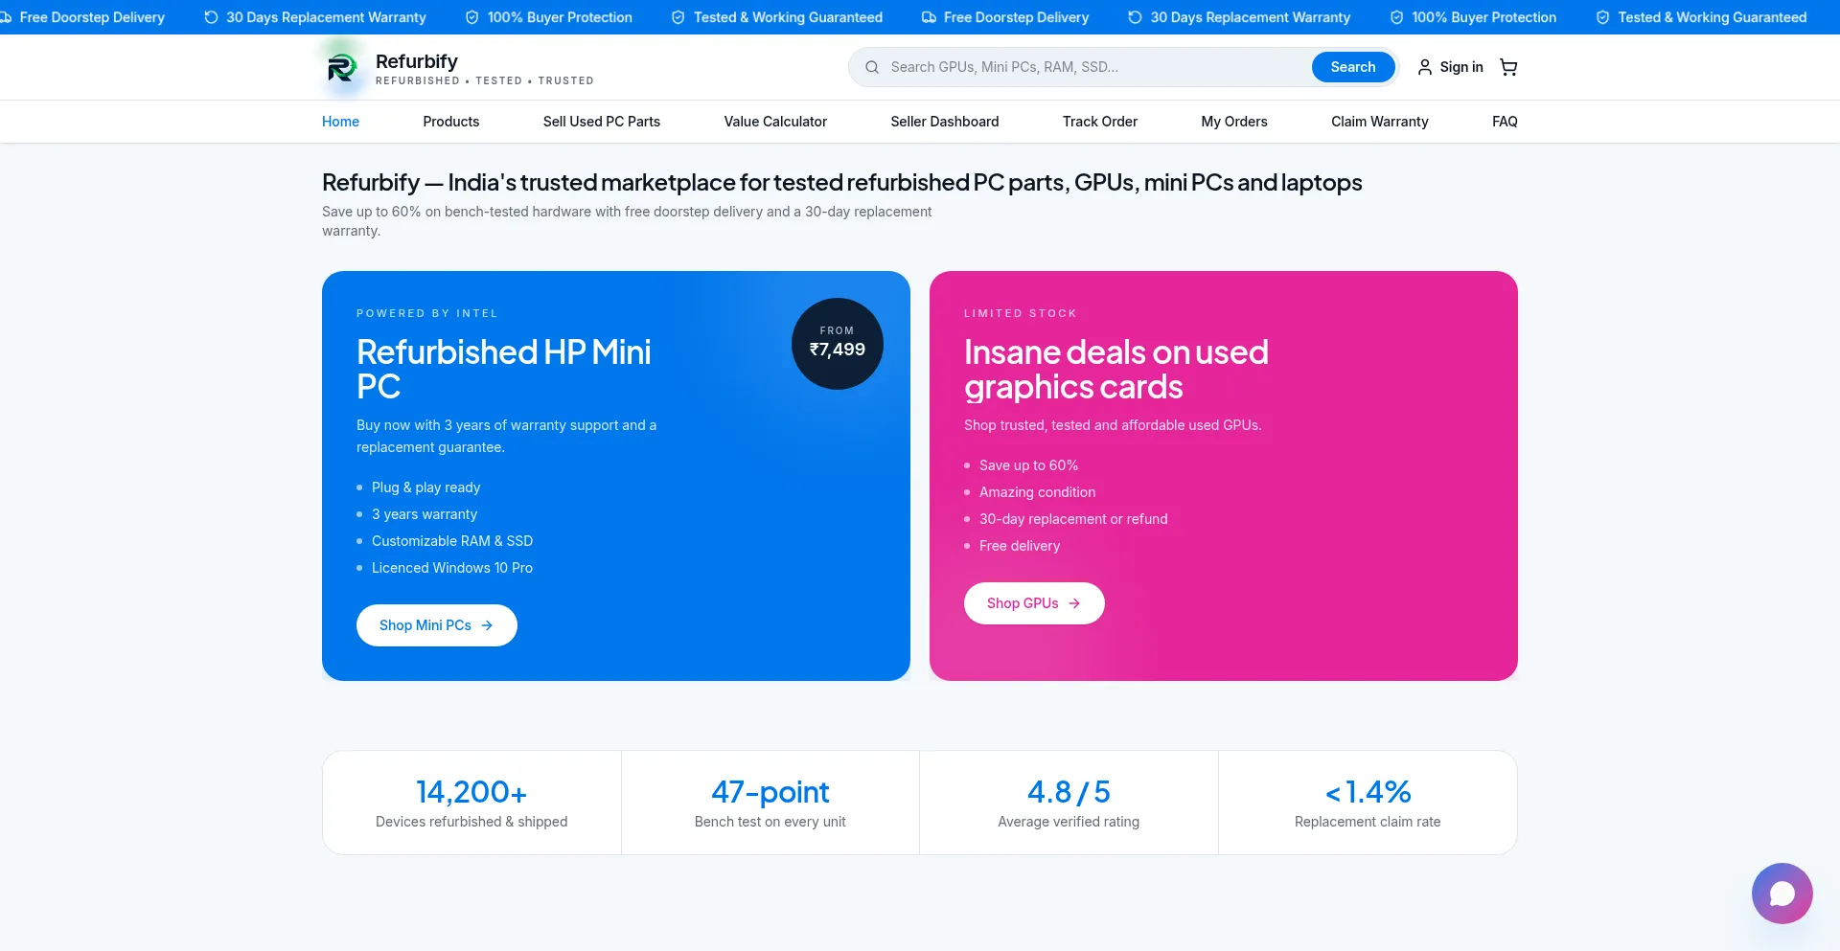Click the 47-point bench test stat
The image size is (1840, 951).
click(770, 803)
